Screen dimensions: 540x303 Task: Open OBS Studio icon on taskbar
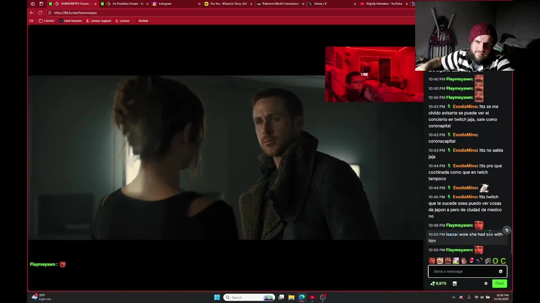click(323, 298)
